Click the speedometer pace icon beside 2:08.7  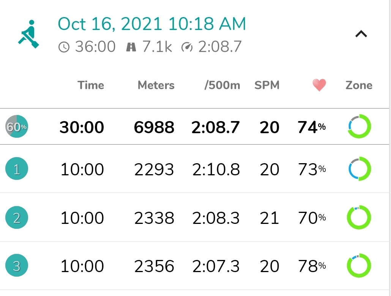point(187,47)
